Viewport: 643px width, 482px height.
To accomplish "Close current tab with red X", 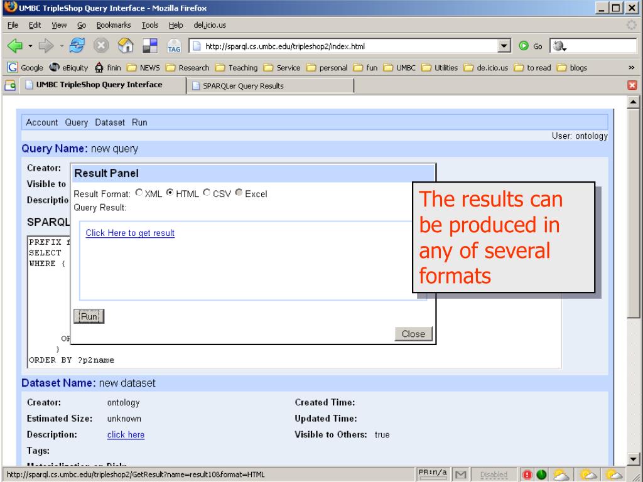I will 632,85.
